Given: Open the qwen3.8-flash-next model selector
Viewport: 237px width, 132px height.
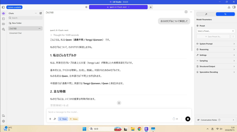Looking at the screenshot, I should click(x=118, y=7).
